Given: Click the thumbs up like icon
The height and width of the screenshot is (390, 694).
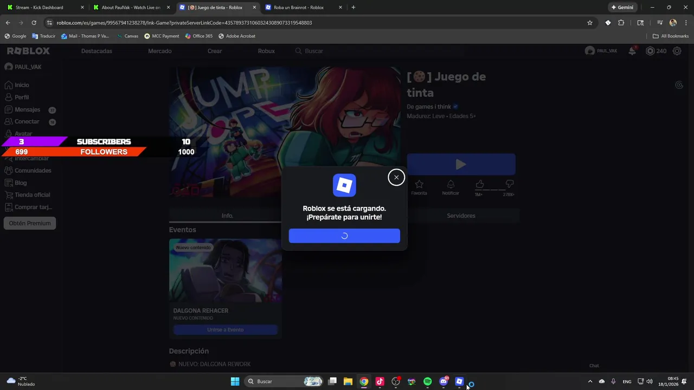Looking at the screenshot, I should 479,185.
